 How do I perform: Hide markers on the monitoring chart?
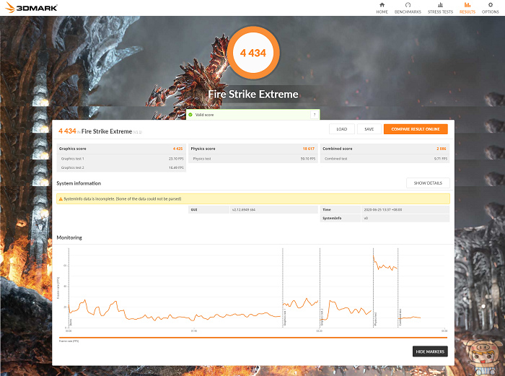coord(430,351)
